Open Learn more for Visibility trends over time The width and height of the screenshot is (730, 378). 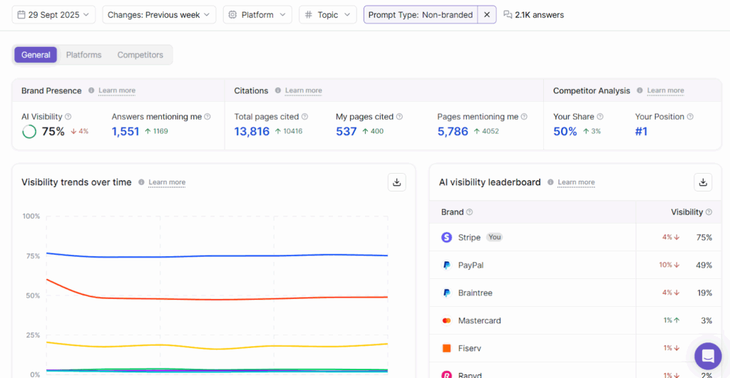167,182
